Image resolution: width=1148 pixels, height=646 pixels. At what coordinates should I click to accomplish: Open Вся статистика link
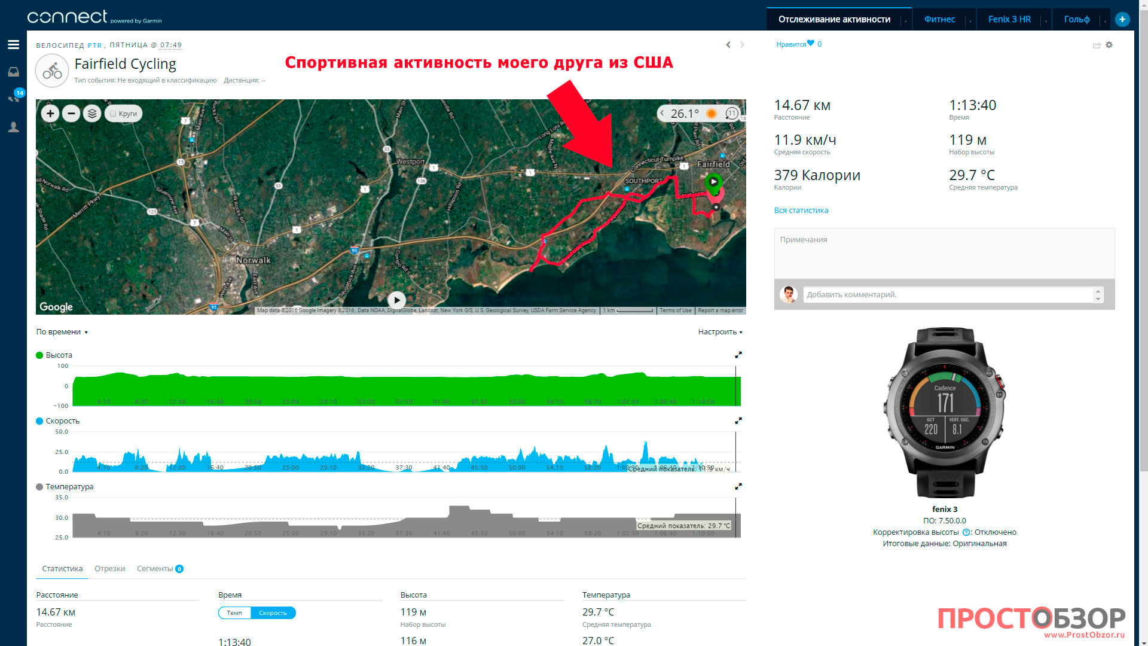[x=801, y=211]
